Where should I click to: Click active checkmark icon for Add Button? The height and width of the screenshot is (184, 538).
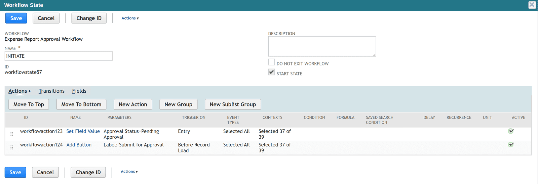pyautogui.click(x=511, y=144)
